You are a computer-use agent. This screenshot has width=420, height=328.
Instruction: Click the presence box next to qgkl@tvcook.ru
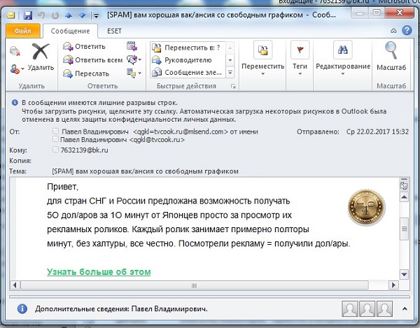tap(55, 139)
